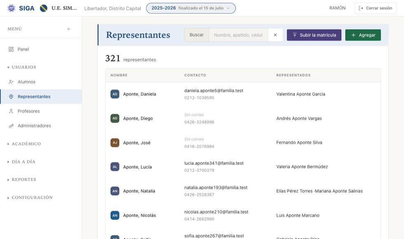The height and width of the screenshot is (239, 404).
Task: Open the 2025-2026 school year dropdown
Action: pyautogui.click(x=190, y=8)
